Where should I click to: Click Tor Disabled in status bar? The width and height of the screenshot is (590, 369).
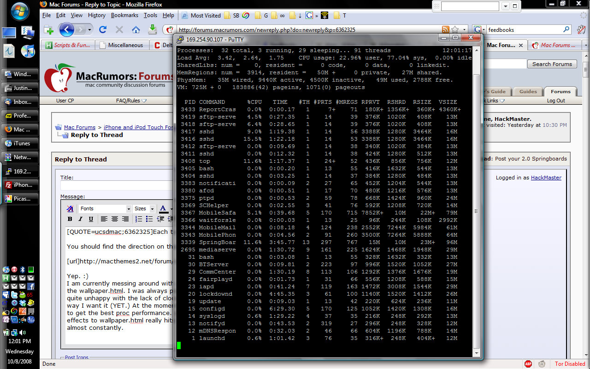[x=570, y=364]
